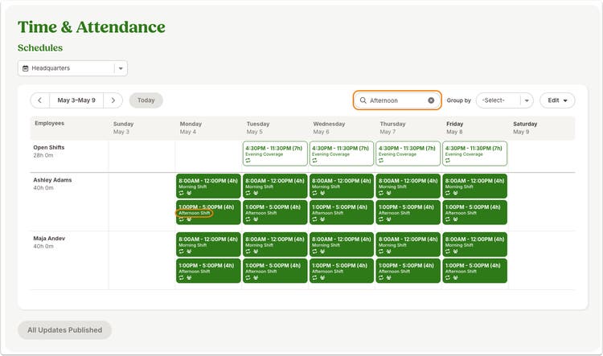Go to previous week with left chevron
603x356 pixels.
click(40, 100)
